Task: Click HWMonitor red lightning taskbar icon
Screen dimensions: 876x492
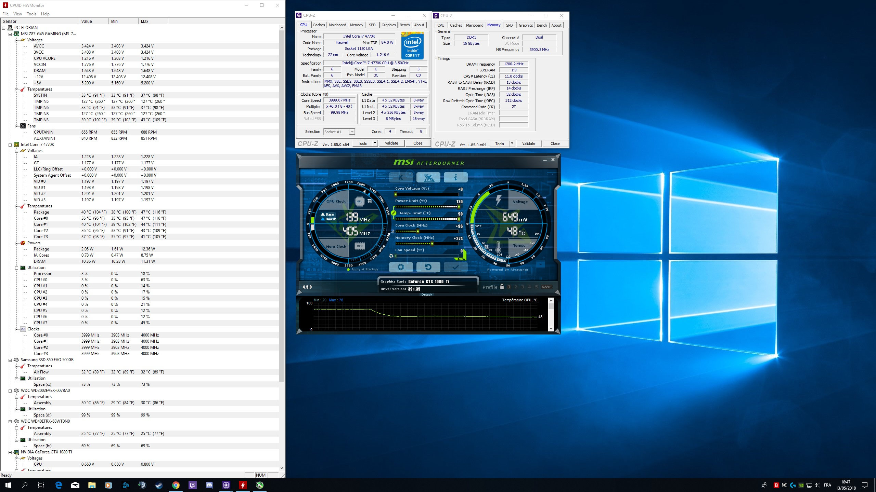Action: click(243, 485)
